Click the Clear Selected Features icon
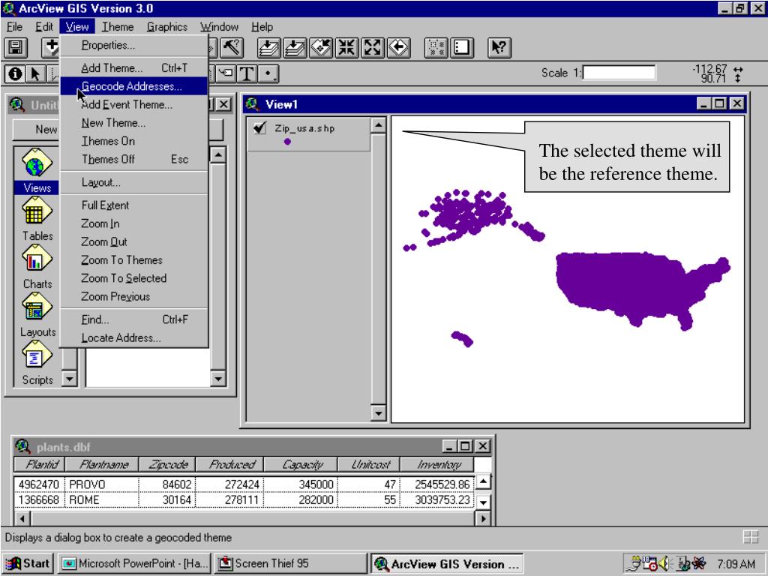768x576 pixels. coord(462,48)
